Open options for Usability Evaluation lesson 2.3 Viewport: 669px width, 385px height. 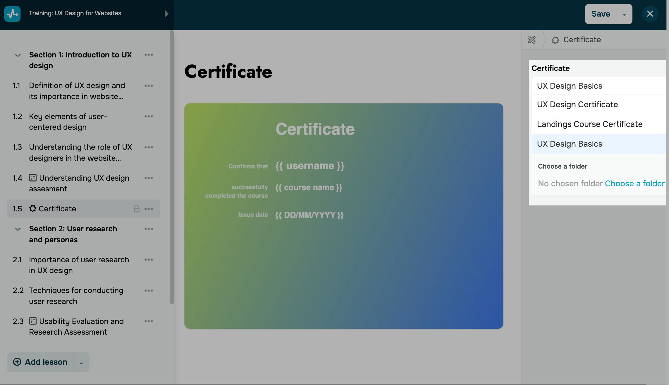point(148,321)
